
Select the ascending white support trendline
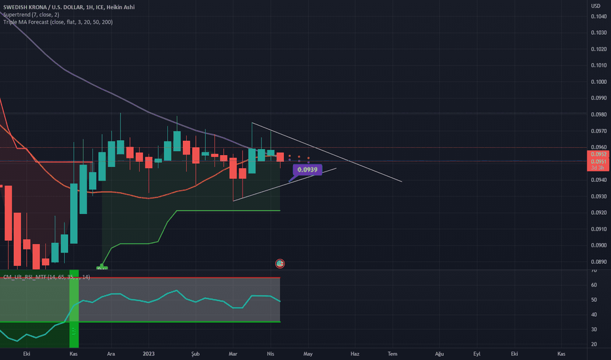pyautogui.click(x=285, y=185)
